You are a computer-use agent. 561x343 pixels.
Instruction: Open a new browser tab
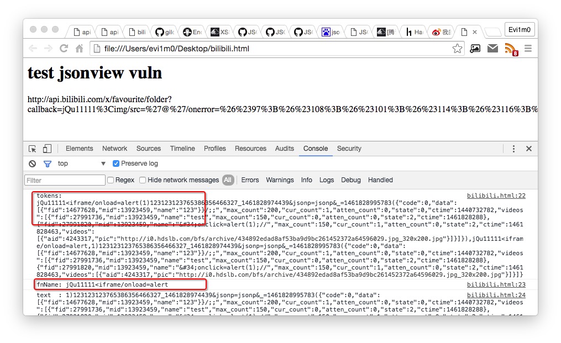[x=492, y=32]
